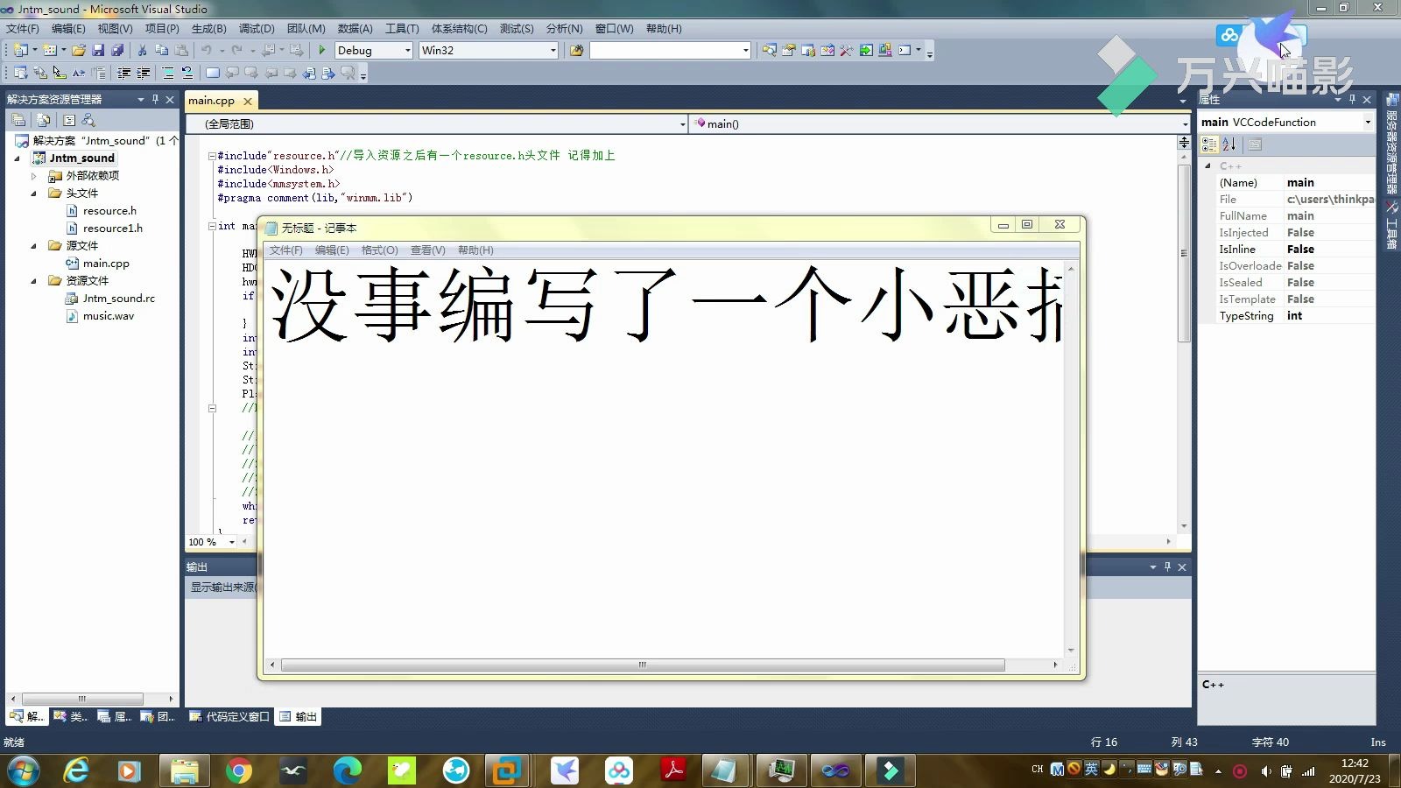The width and height of the screenshot is (1401, 788).
Task: Open Solution Explorer toolbar icon
Action: [x=769, y=50]
